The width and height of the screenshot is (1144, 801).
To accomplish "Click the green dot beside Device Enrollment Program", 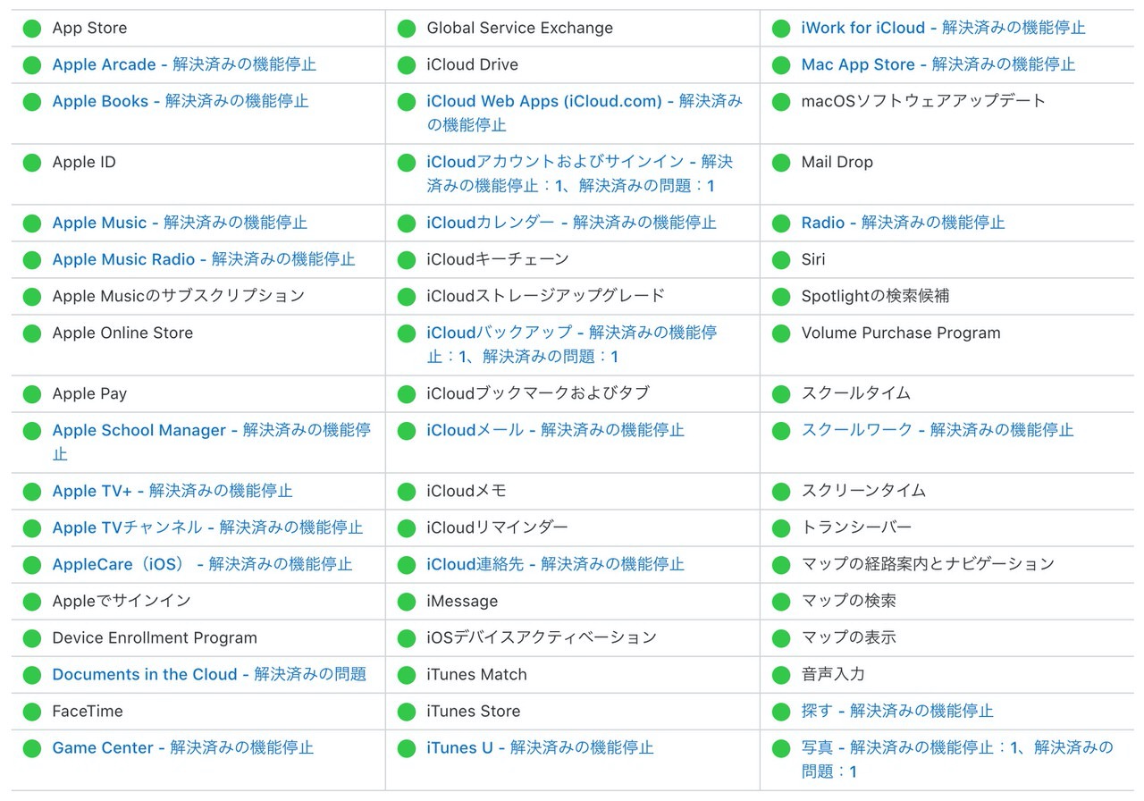I will pyautogui.click(x=32, y=638).
